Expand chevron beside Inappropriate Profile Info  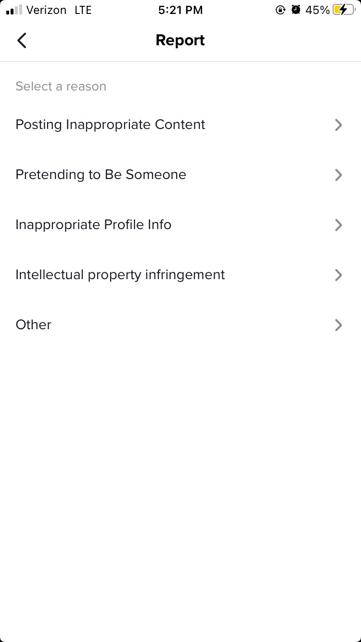(x=338, y=225)
